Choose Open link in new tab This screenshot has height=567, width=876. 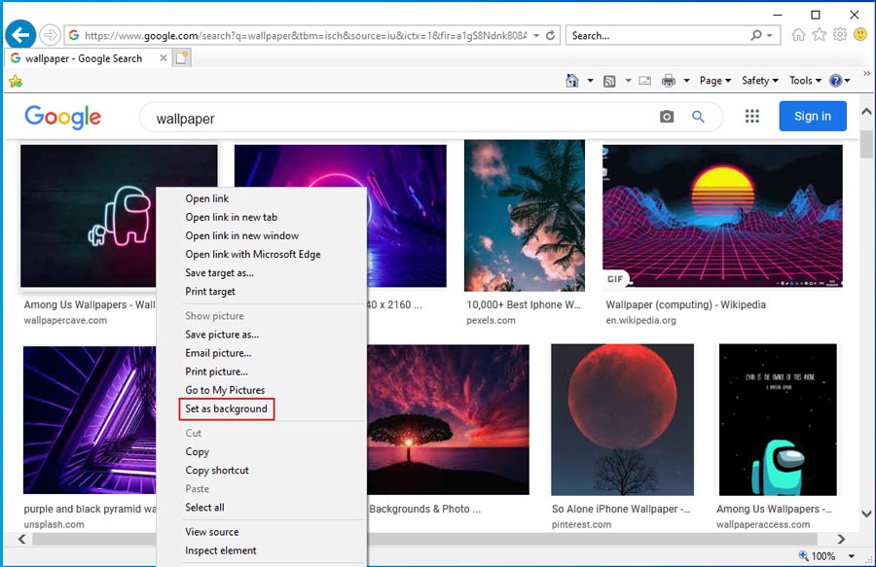click(x=232, y=217)
